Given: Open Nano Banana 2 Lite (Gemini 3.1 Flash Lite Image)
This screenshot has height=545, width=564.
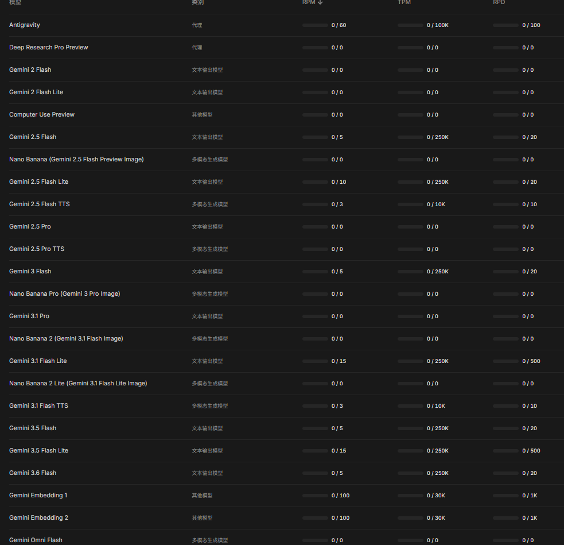Looking at the screenshot, I should (x=78, y=384).
